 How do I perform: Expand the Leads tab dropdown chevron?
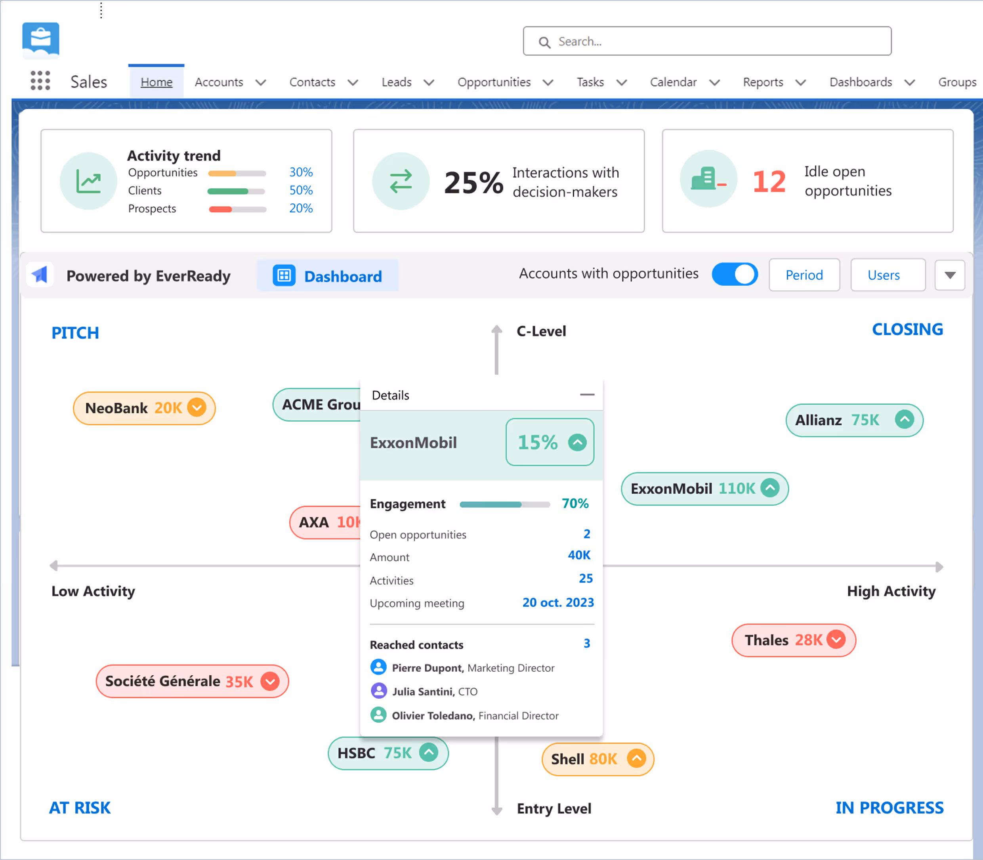click(429, 82)
